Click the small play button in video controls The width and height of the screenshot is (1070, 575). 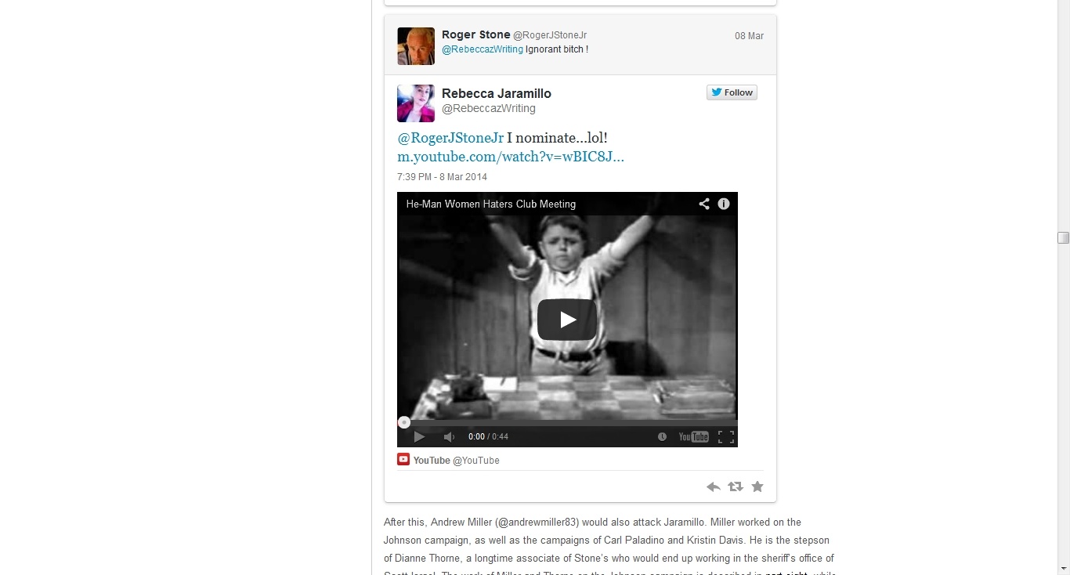[x=419, y=437]
